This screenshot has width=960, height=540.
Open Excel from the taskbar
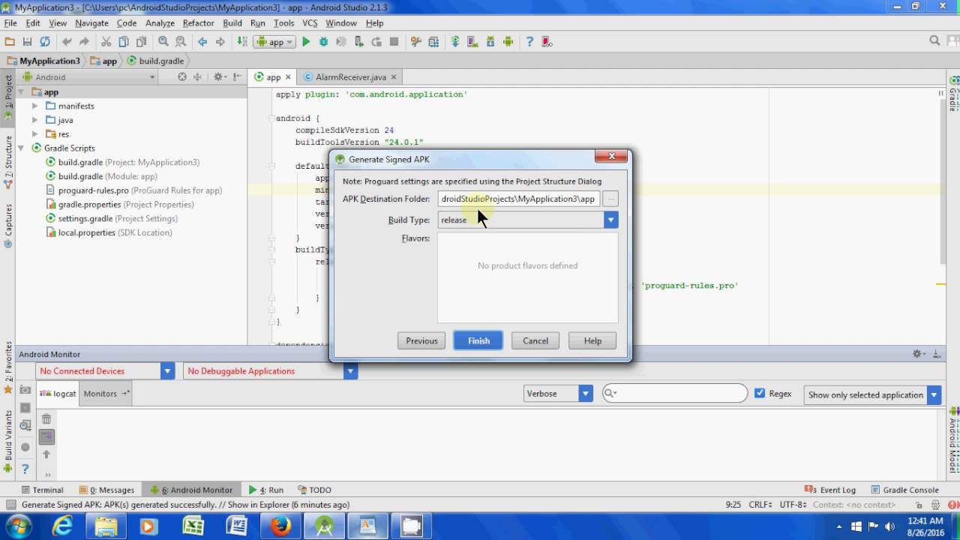[x=194, y=526]
